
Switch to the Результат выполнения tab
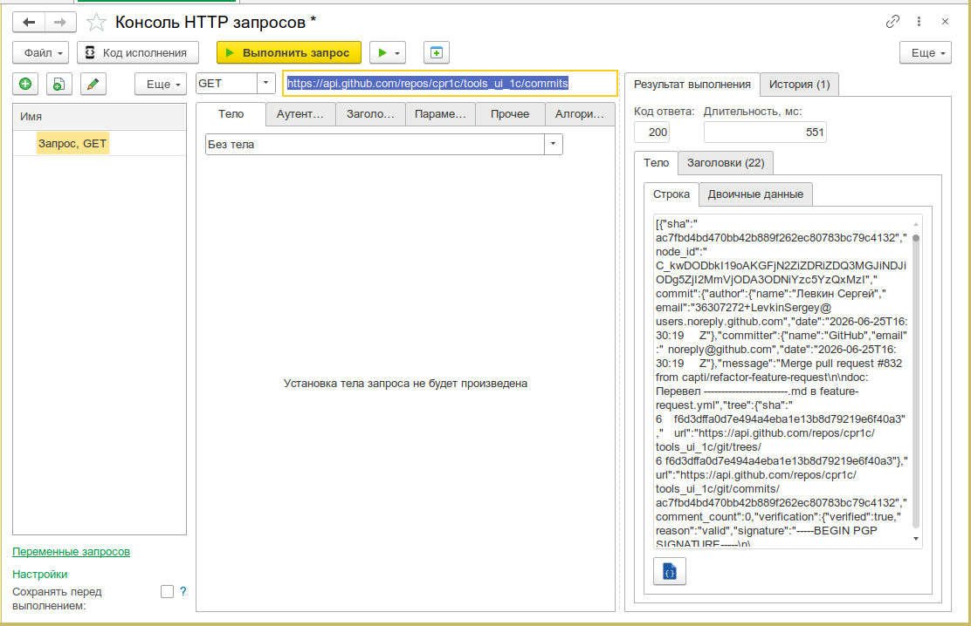click(x=692, y=84)
